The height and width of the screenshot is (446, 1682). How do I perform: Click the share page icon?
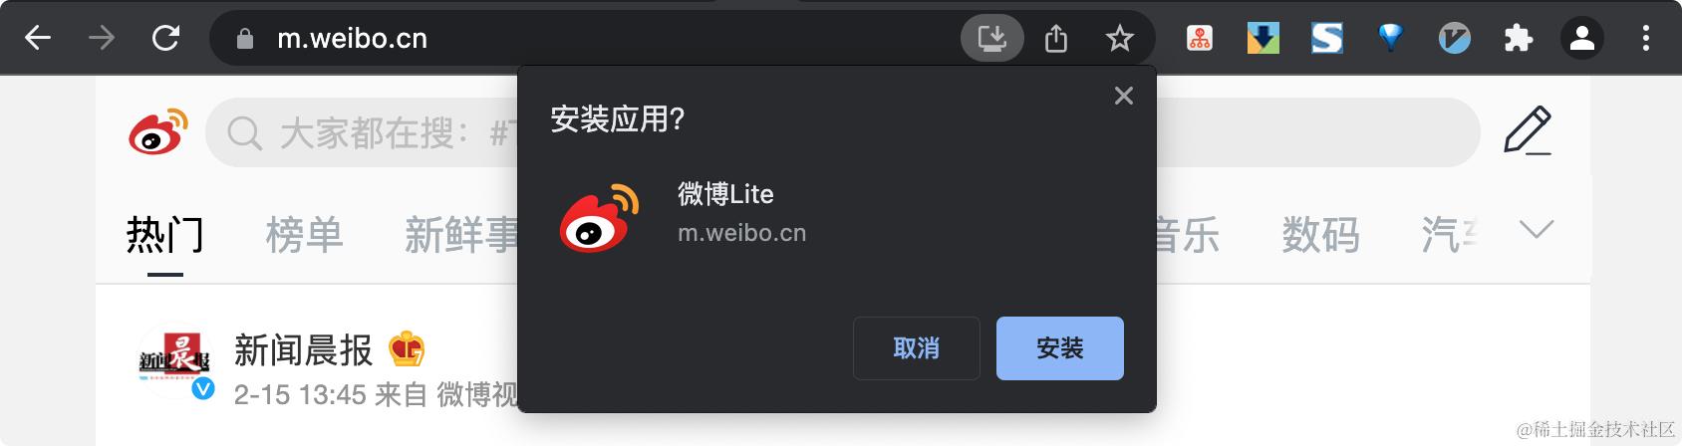click(1056, 39)
